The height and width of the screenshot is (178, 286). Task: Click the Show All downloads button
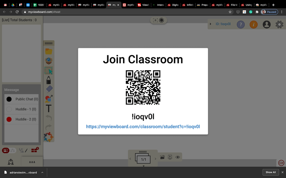271,172
